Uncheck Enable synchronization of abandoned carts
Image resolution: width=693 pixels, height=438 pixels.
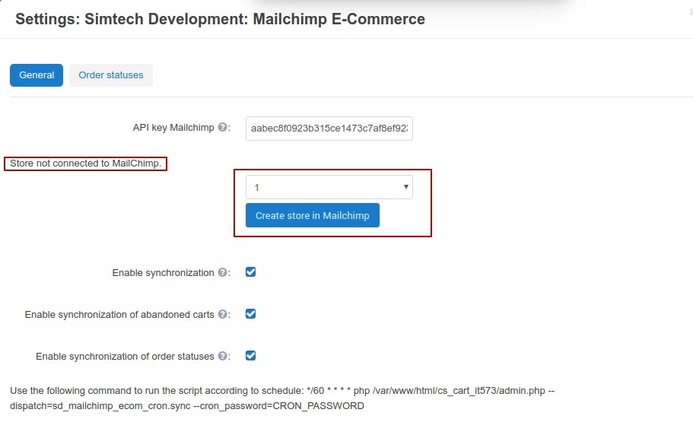tap(250, 314)
